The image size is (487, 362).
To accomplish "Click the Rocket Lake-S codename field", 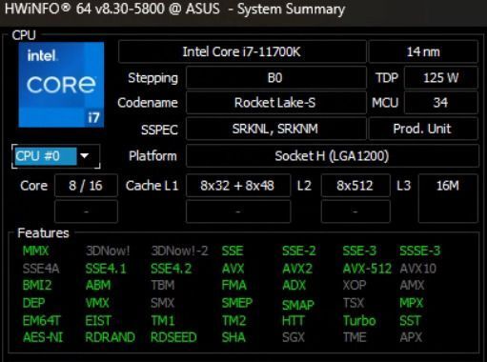I will pyautogui.click(x=275, y=103).
